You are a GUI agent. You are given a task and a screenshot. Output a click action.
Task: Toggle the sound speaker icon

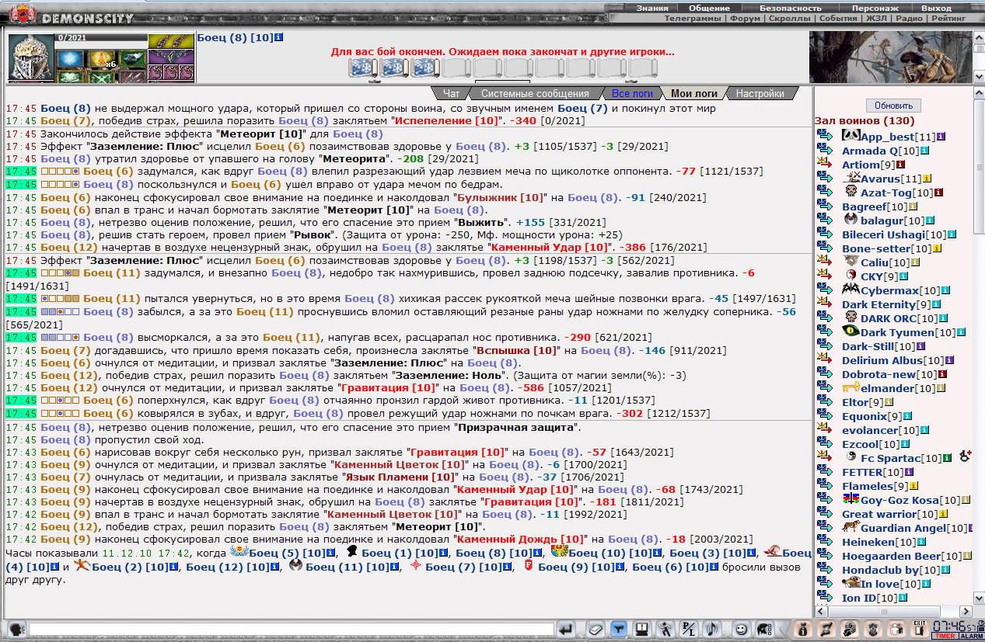point(711,629)
